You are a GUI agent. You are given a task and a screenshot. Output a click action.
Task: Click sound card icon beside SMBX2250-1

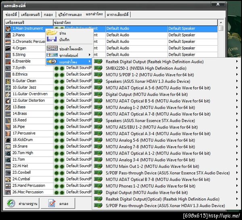pos(98,68)
